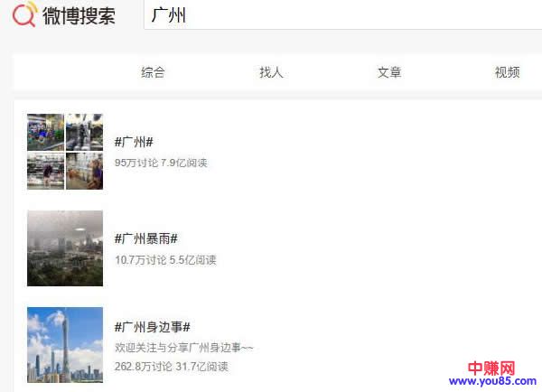View the #广州身边事# topic page

[x=152, y=327]
